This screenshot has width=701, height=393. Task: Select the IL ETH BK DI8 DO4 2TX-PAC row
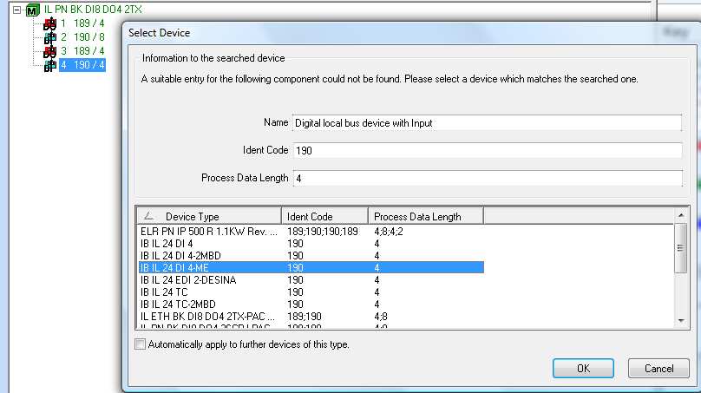[x=311, y=317]
